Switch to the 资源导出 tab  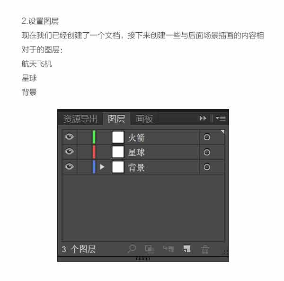point(80,119)
